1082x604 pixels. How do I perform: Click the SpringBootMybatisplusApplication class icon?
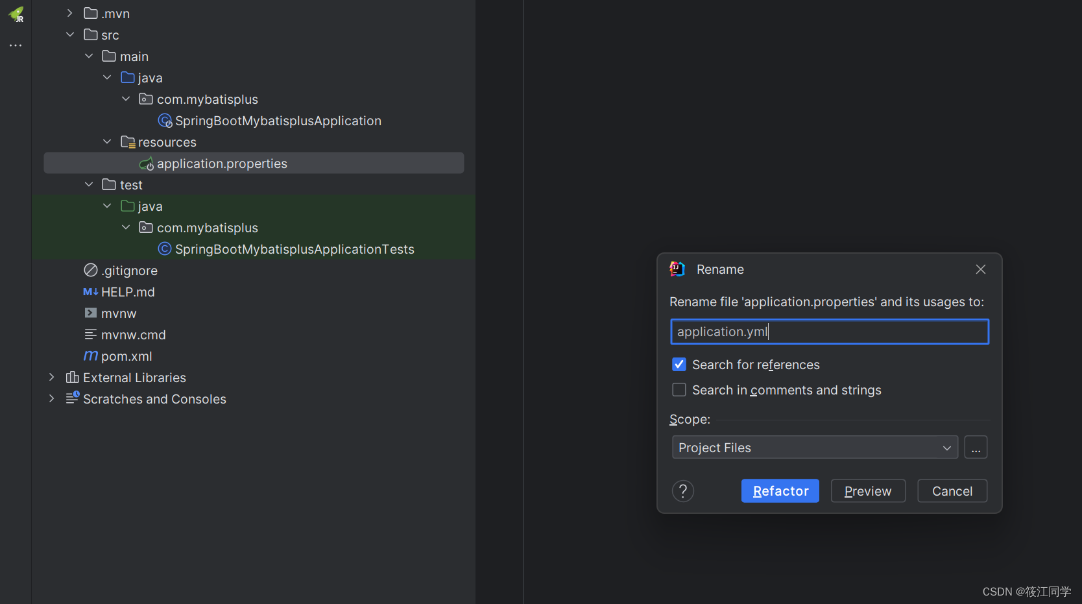(165, 120)
